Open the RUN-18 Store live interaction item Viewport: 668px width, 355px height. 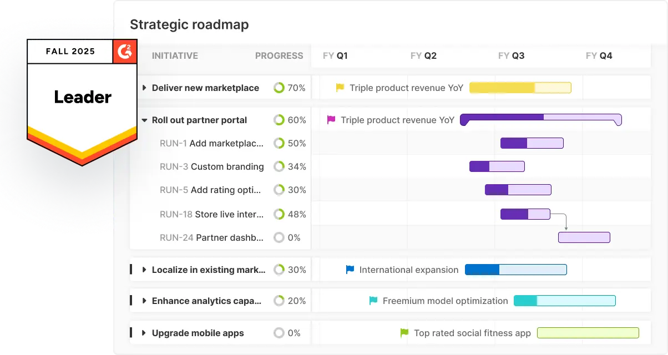(x=211, y=214)
